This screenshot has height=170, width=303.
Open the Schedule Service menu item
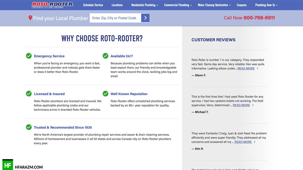(x=93, y=5)
